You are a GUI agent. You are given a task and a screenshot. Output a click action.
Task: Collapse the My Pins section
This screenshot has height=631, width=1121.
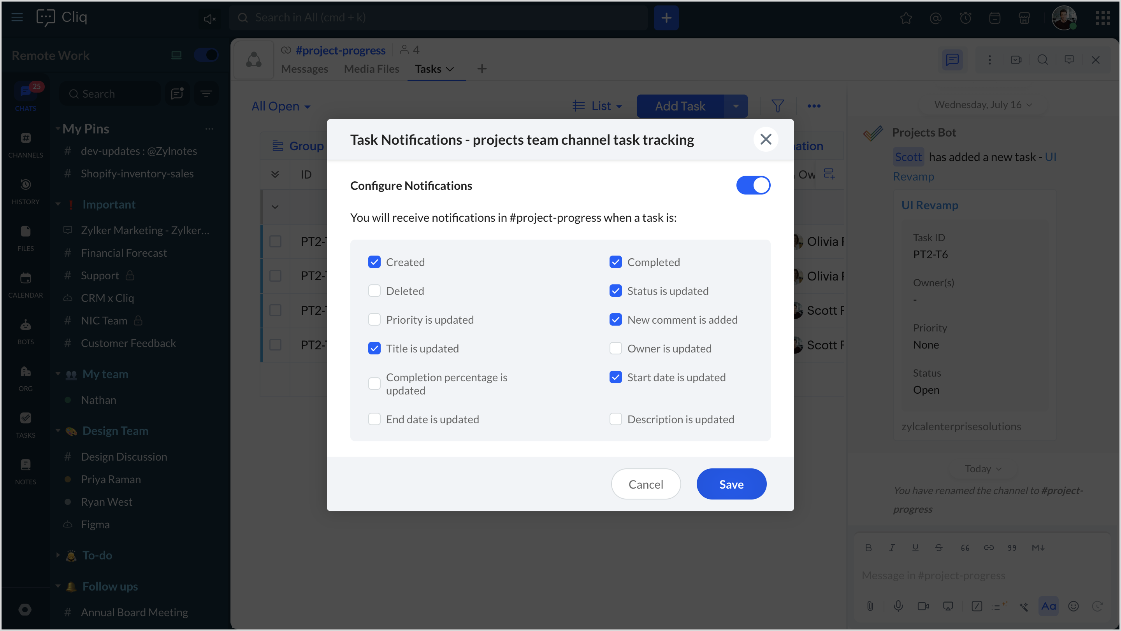(x=58, y=128)
